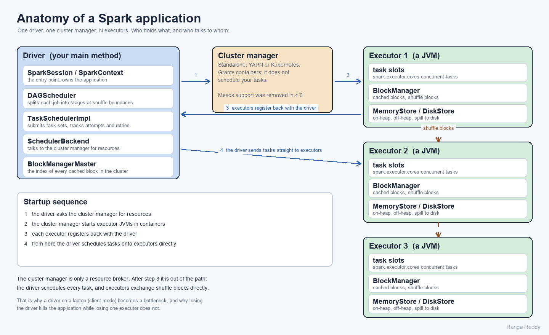Click 'submits task sets, tracks attempts and retries'
The image size is (549, 335).
78,126
